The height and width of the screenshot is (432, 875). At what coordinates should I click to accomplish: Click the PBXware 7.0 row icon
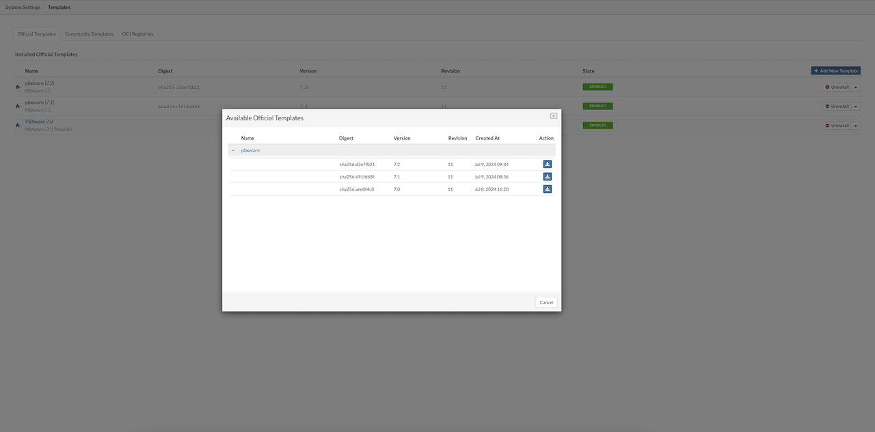coord(18,125)
